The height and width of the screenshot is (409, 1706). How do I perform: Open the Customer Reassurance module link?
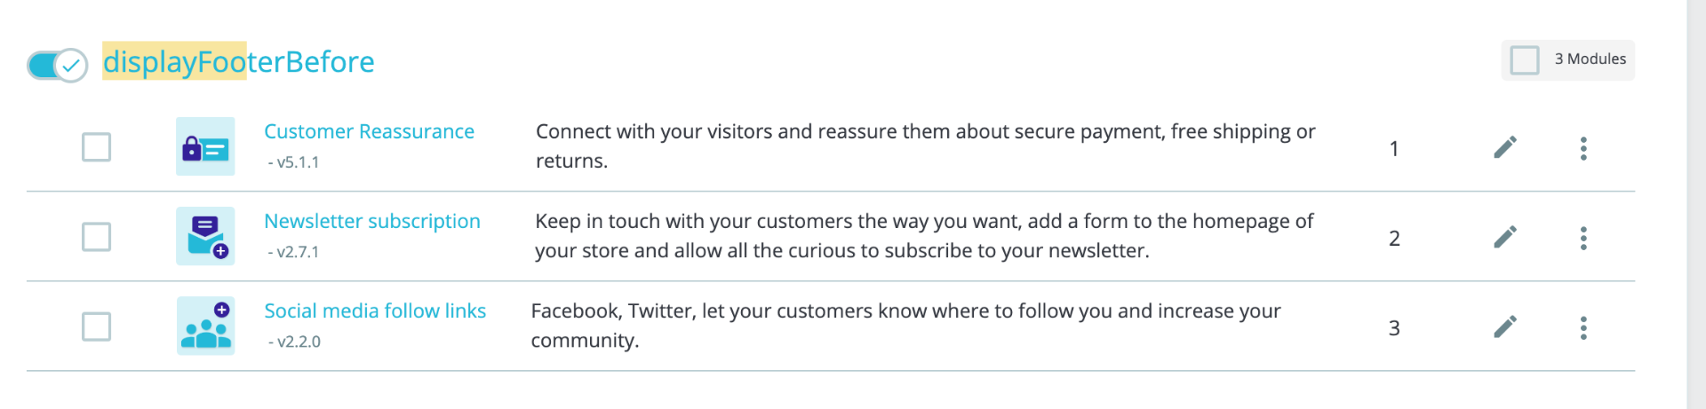pos(369,131)
